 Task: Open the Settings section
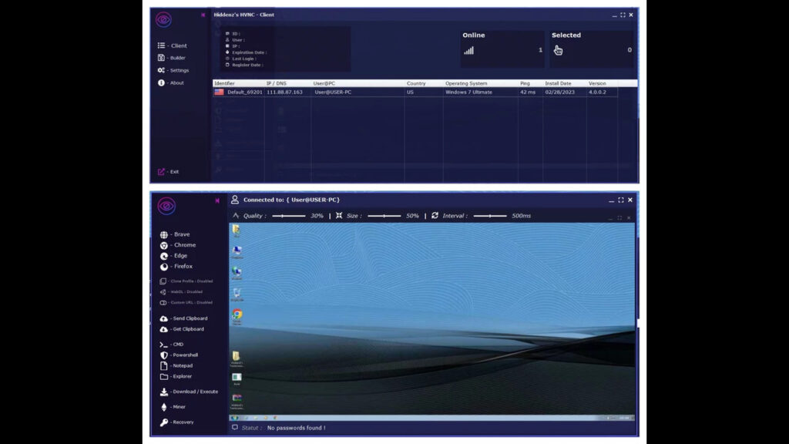coord(173,70)
